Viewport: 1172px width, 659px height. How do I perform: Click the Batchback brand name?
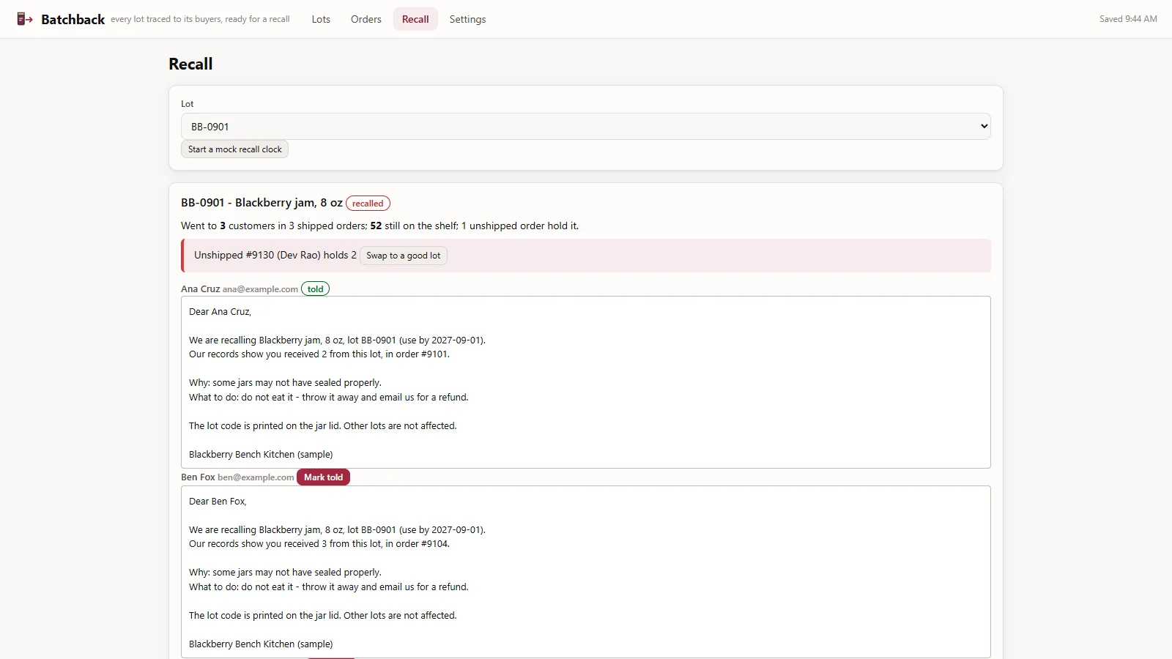point(73,20)
